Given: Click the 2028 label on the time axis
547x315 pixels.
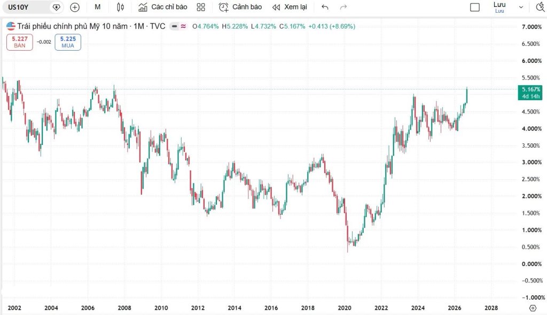Looking at the screenshot, I should tap(491, 308).
